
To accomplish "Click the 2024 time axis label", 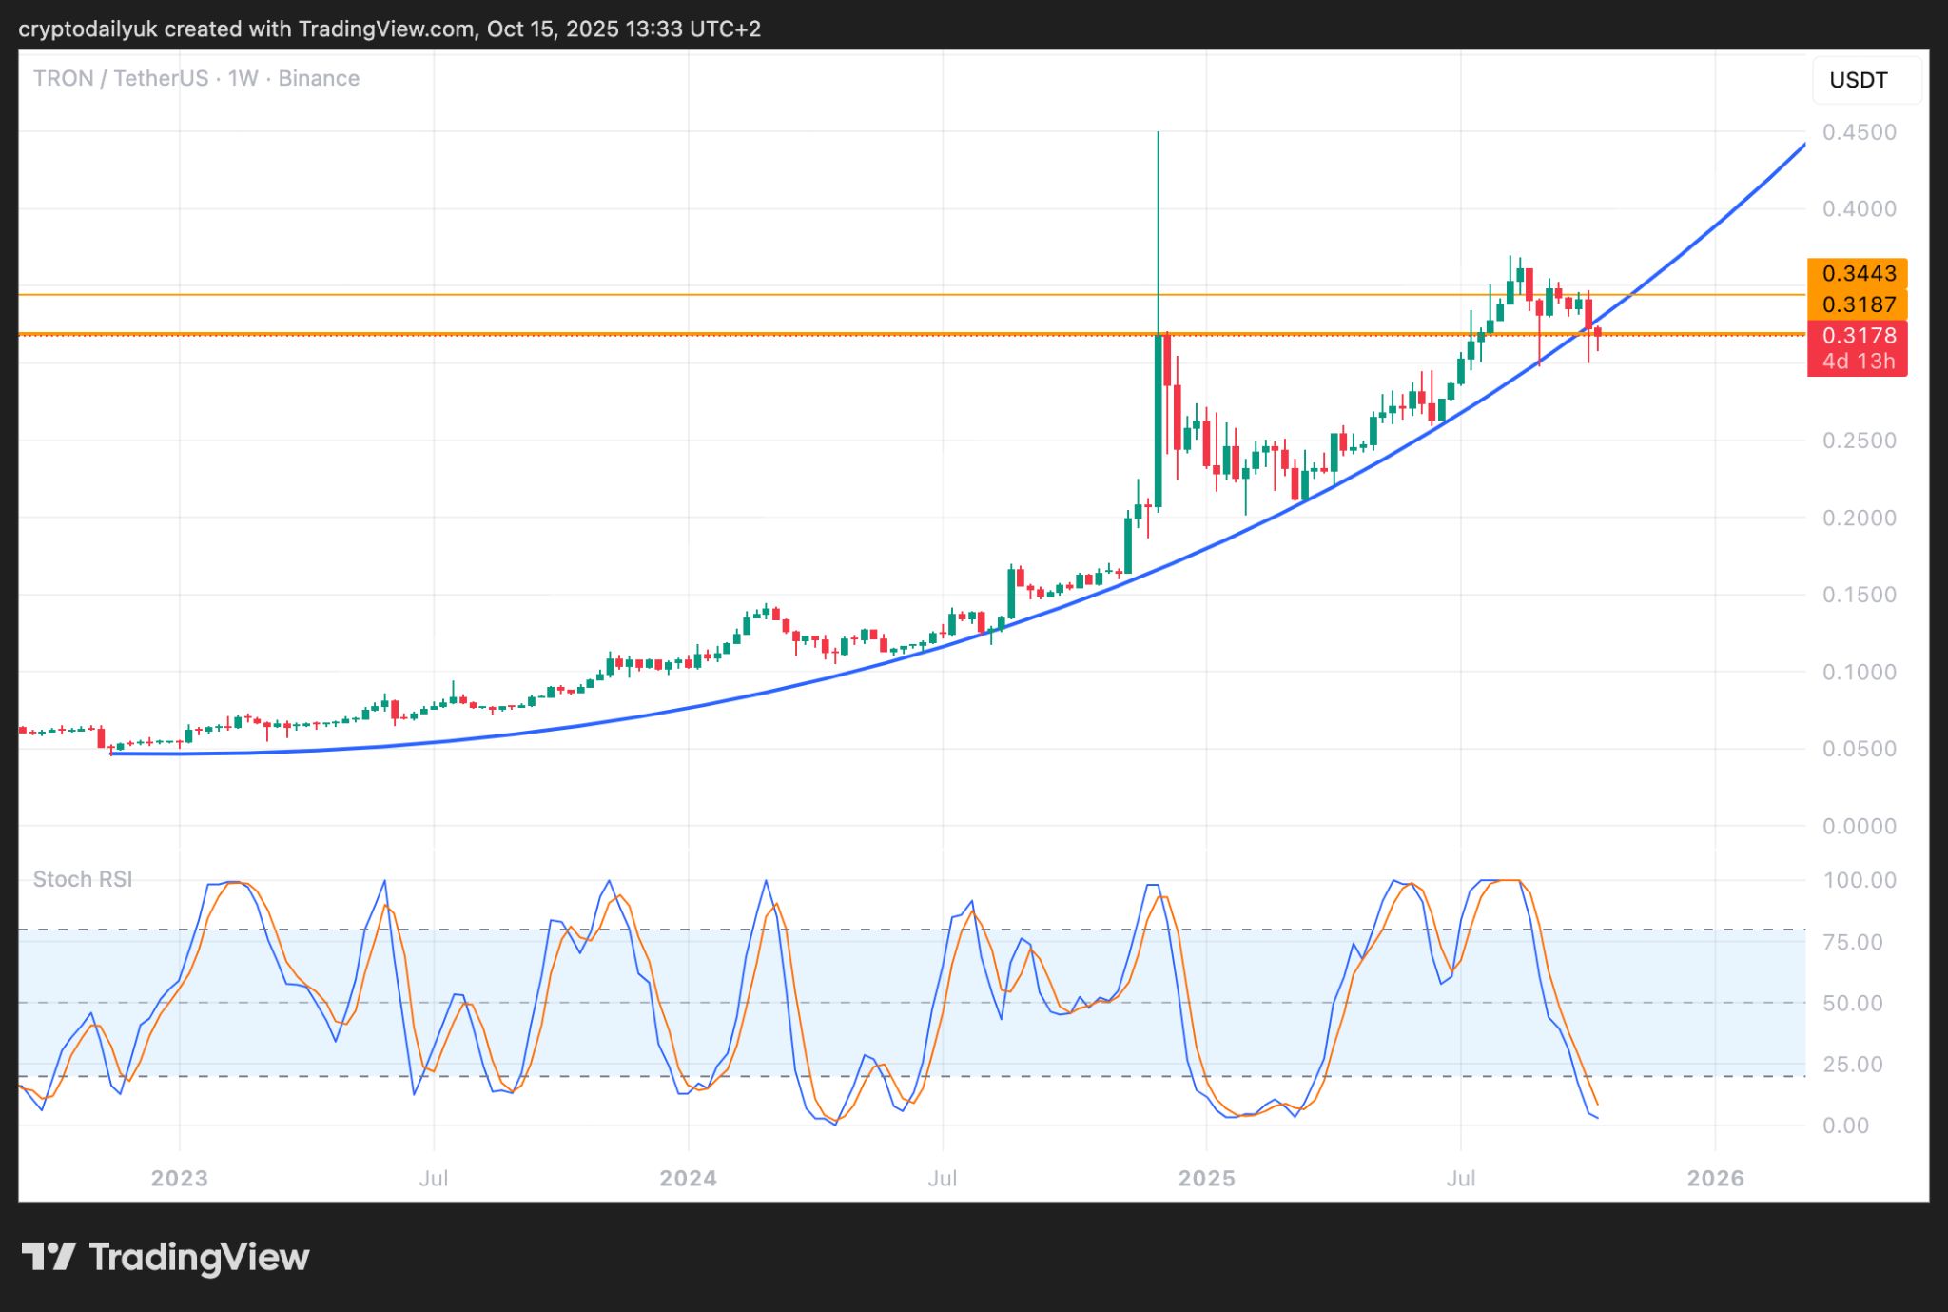I will point(688,1179).
